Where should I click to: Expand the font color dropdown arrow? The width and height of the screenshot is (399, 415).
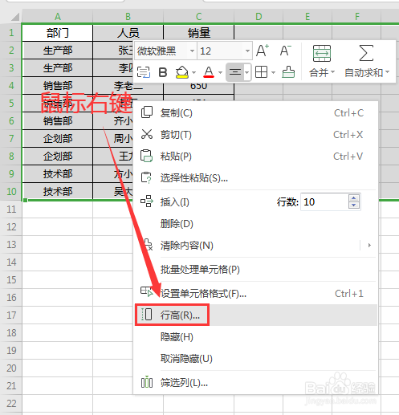point(220,72)
